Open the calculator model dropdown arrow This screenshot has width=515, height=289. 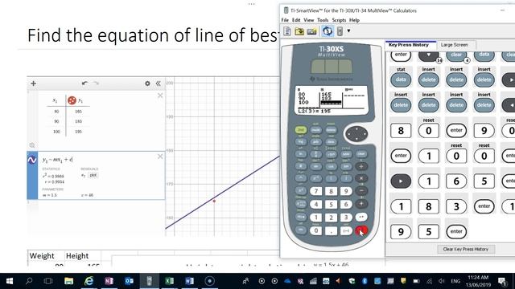(x=348, y=31)
